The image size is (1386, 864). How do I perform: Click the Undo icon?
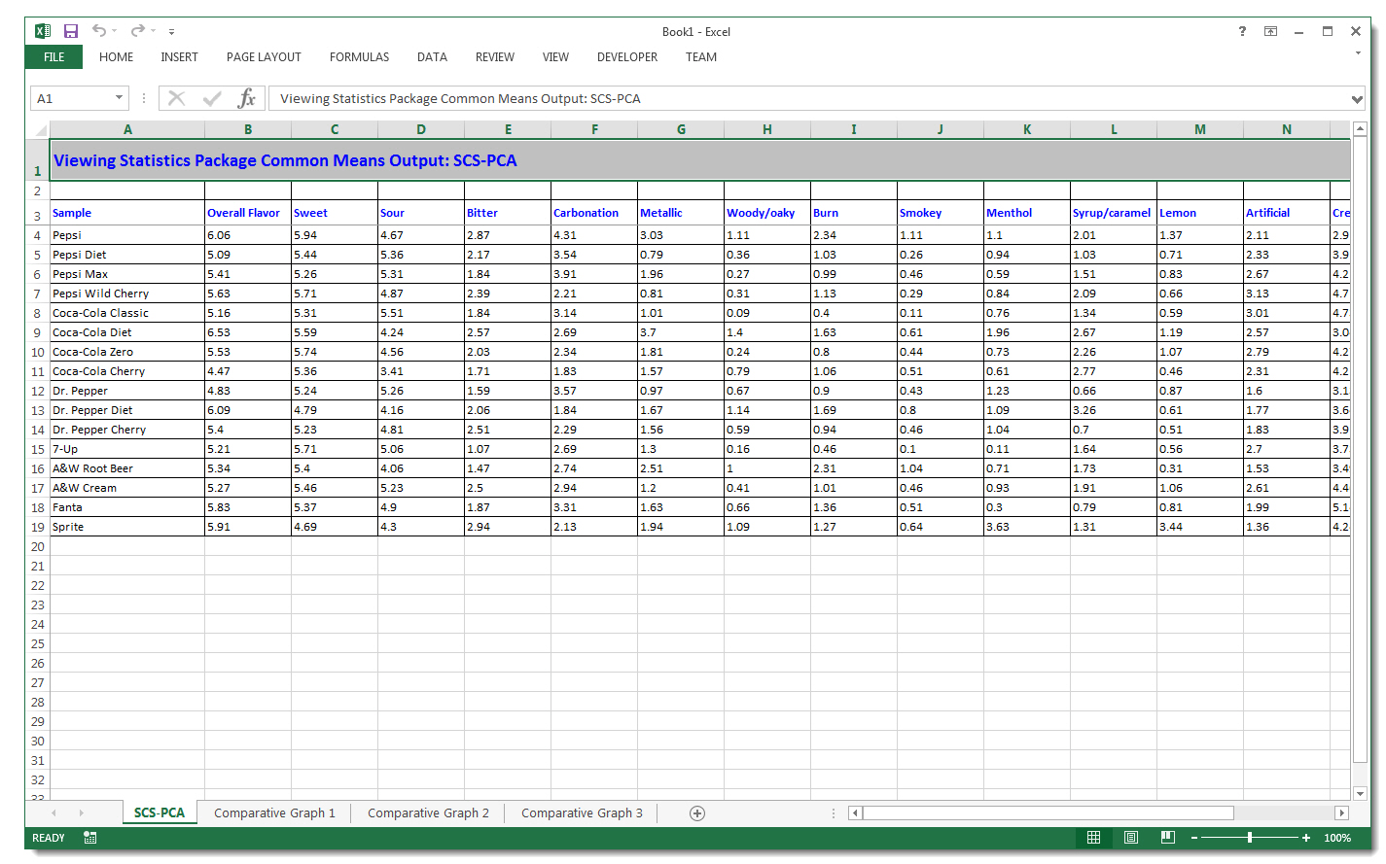pyautogui.click(x=98, y=31)
